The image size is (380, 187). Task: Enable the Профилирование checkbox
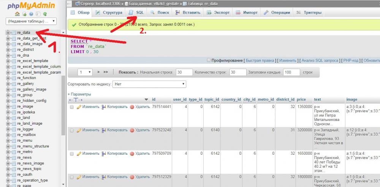[x=209, y=60]
